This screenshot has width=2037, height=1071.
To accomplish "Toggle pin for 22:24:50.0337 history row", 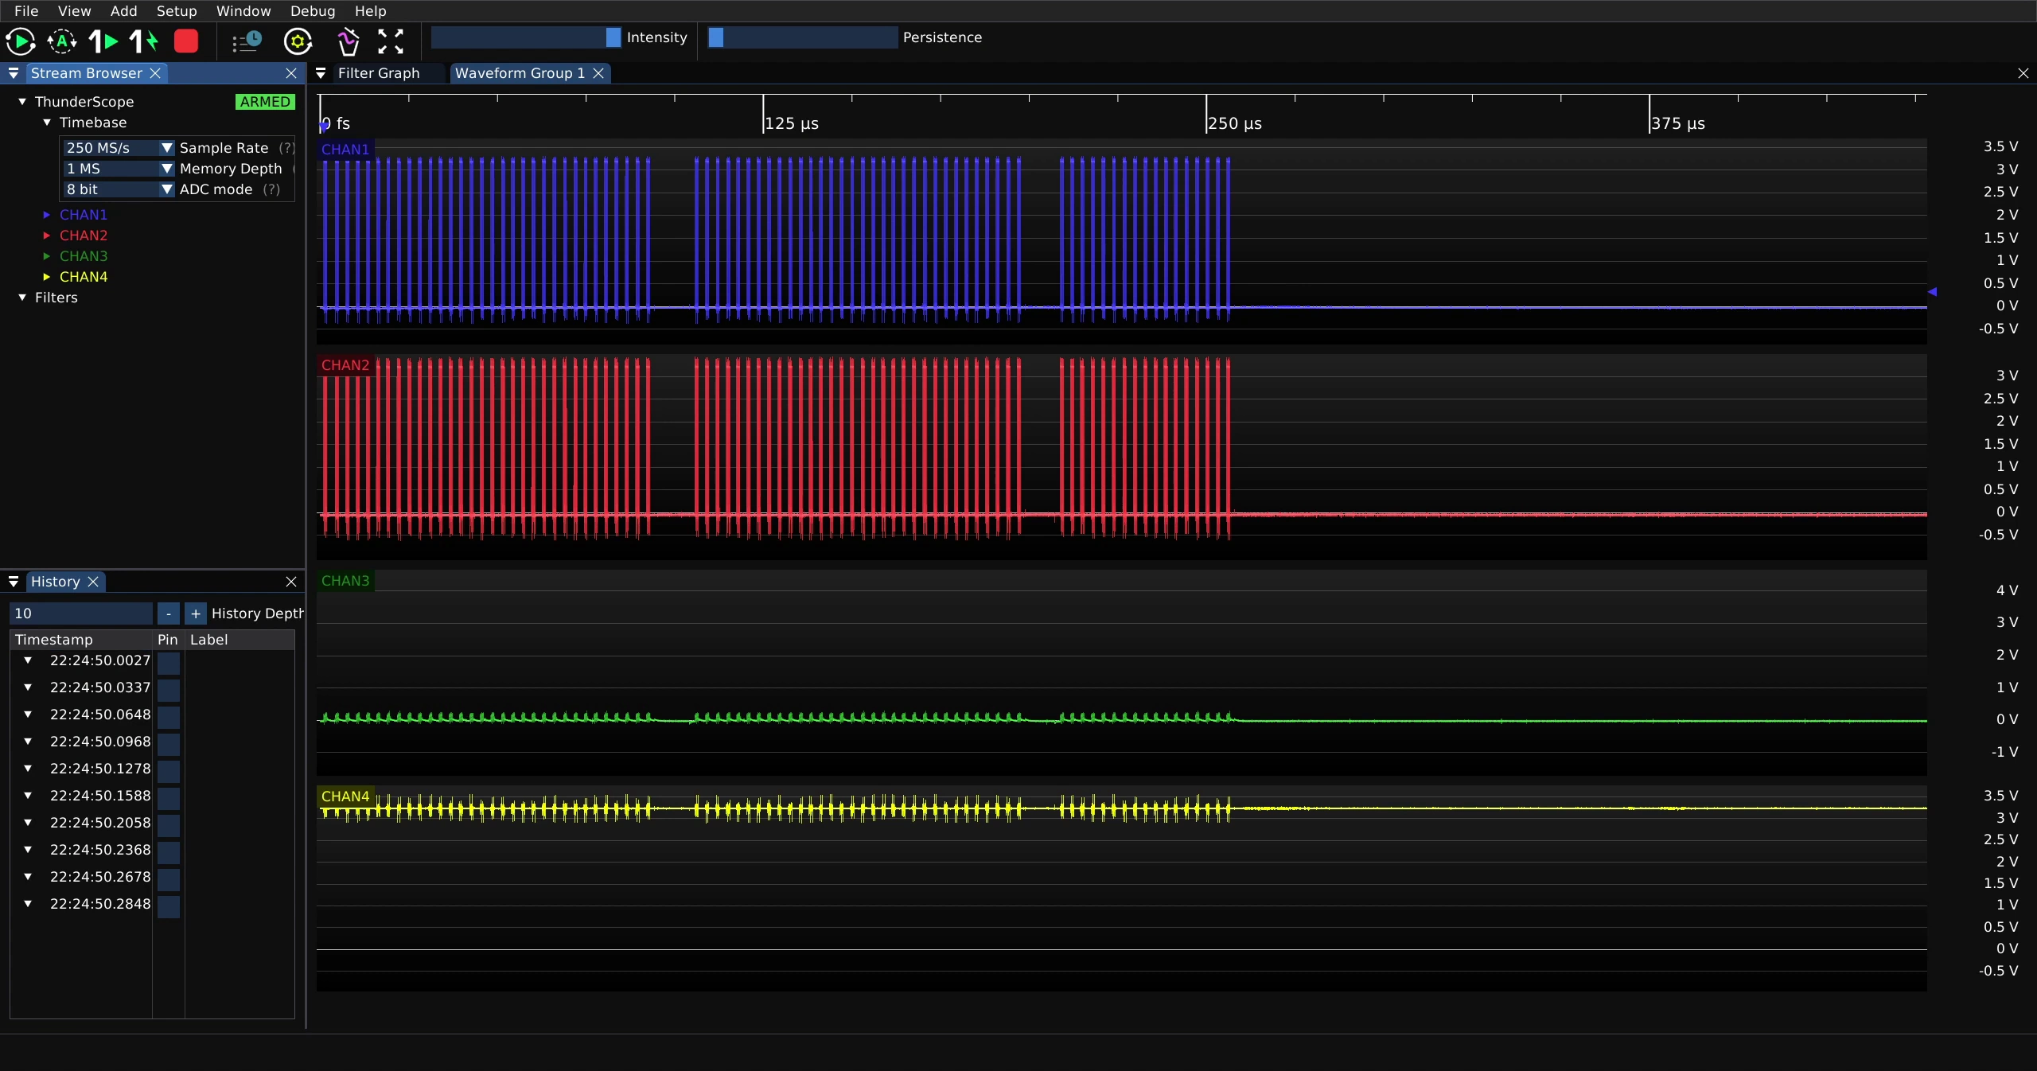I will (169, 690).
